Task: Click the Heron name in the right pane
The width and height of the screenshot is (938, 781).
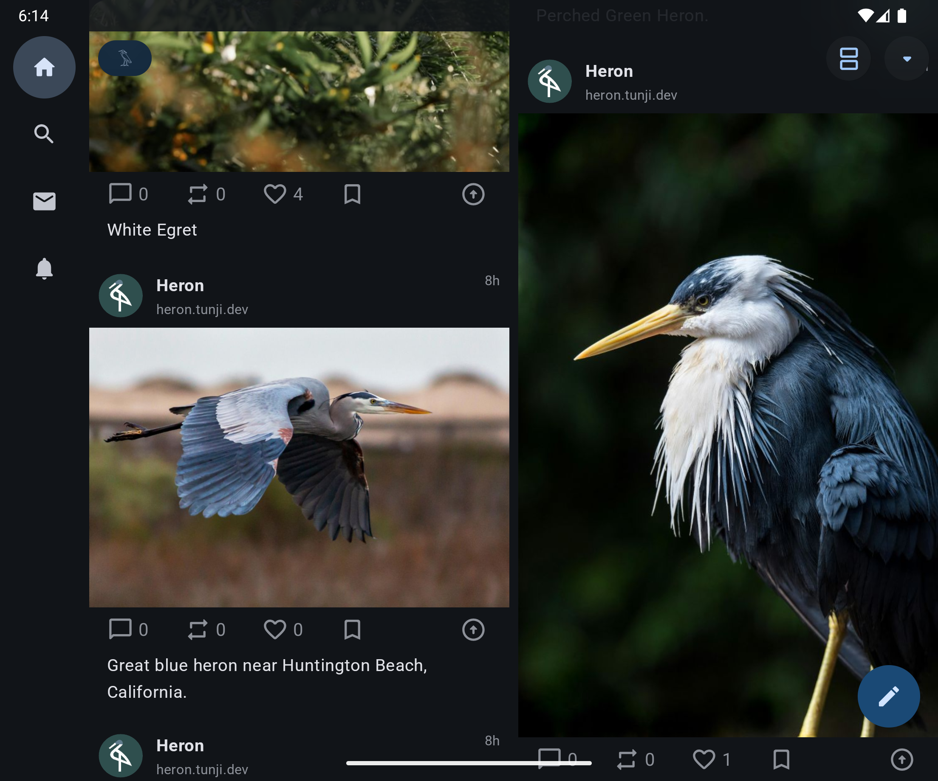Action: 609,70
